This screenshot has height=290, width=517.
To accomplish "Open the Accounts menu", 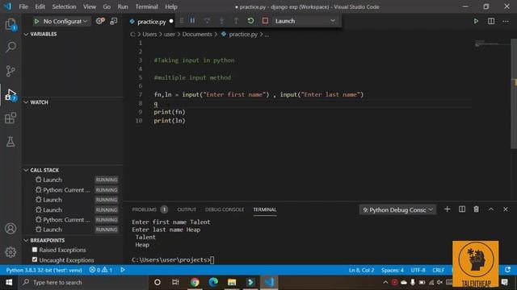I will (x=11, y=228).
